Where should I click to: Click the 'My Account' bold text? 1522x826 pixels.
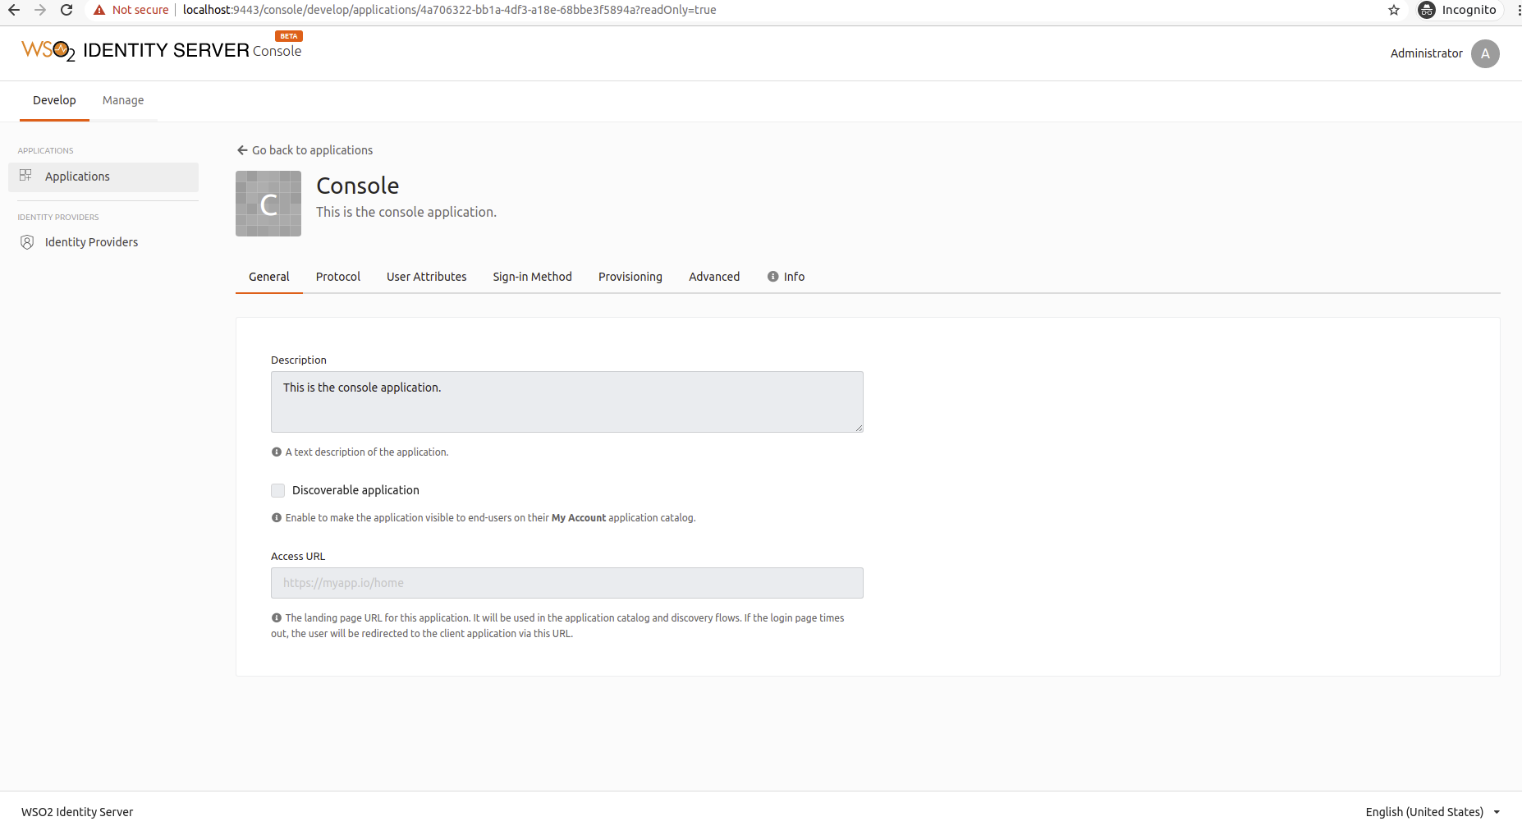pos(579,518)
